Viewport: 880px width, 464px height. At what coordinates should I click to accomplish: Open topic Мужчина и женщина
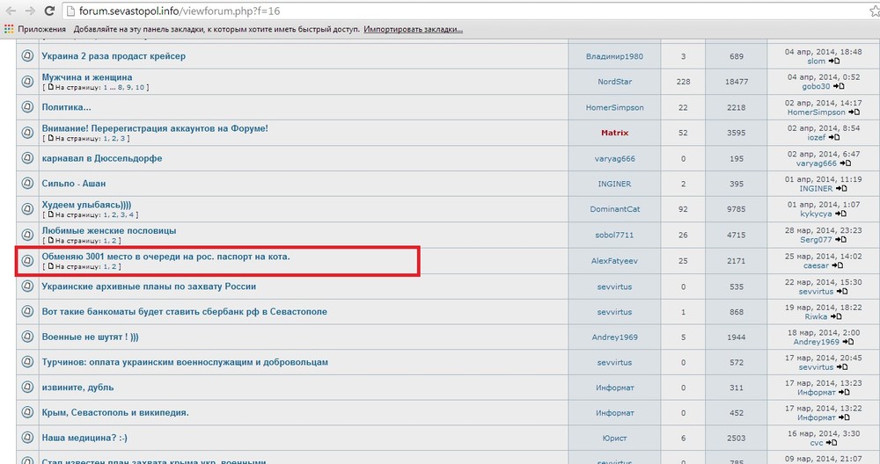click(87, 77)
